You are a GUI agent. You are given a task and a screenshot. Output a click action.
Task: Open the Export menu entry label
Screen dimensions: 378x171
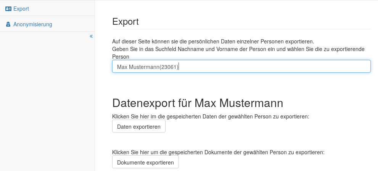click(21, 8)
